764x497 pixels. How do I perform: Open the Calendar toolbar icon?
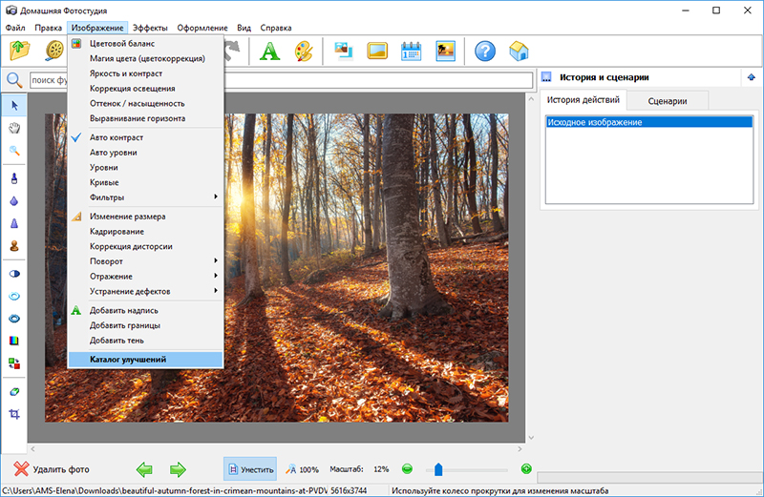[412, 51]
